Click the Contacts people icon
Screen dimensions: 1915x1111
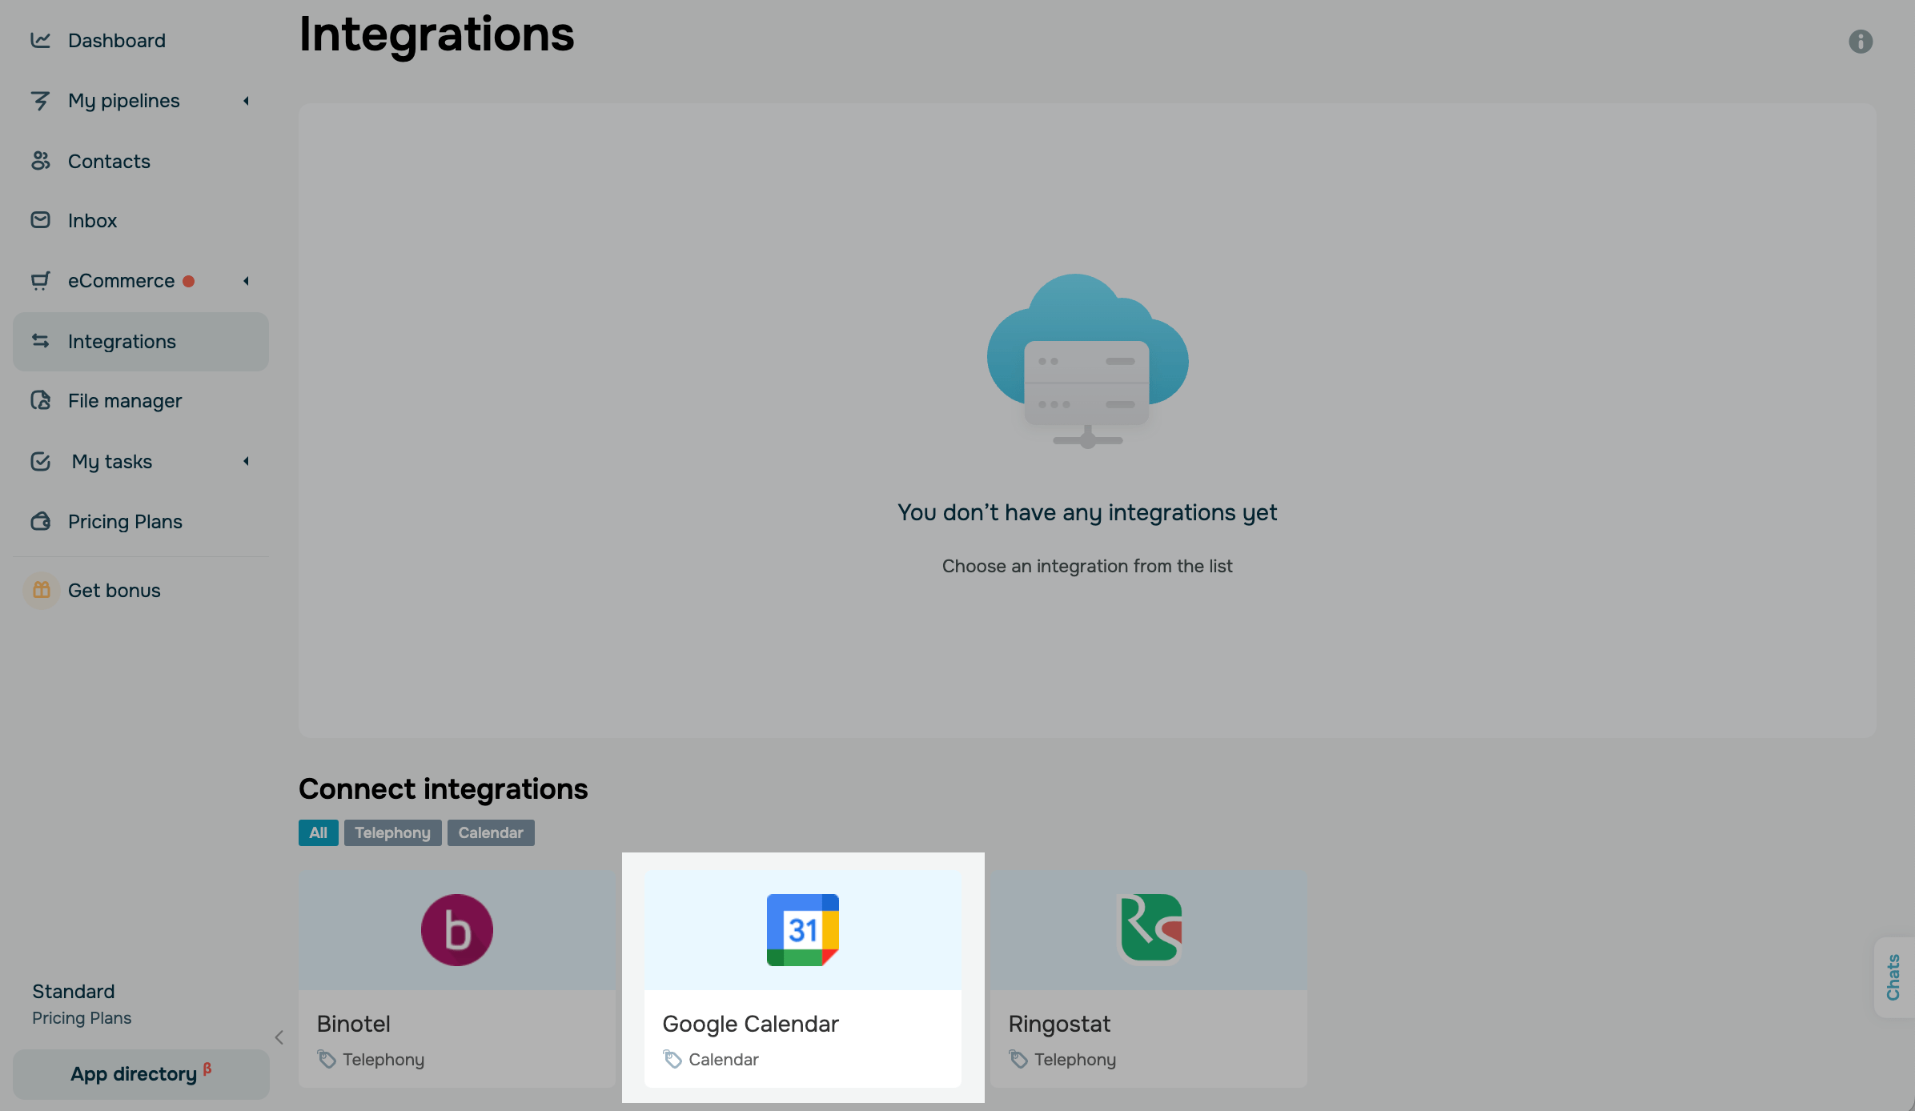(40, 161)
